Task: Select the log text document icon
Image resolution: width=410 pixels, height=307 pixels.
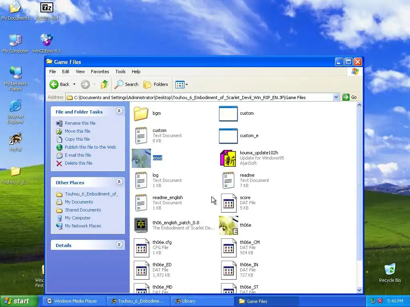Action: pos(141,180)
